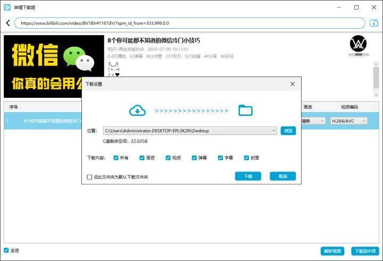Open the 清晰 quality dropdown
This screenshot has height=261, width=383.
point(313,121)
